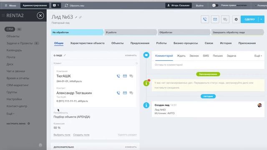Open chat with company ТюгАШК
This screenshot has width=267, height=150.
pos(131,76)
